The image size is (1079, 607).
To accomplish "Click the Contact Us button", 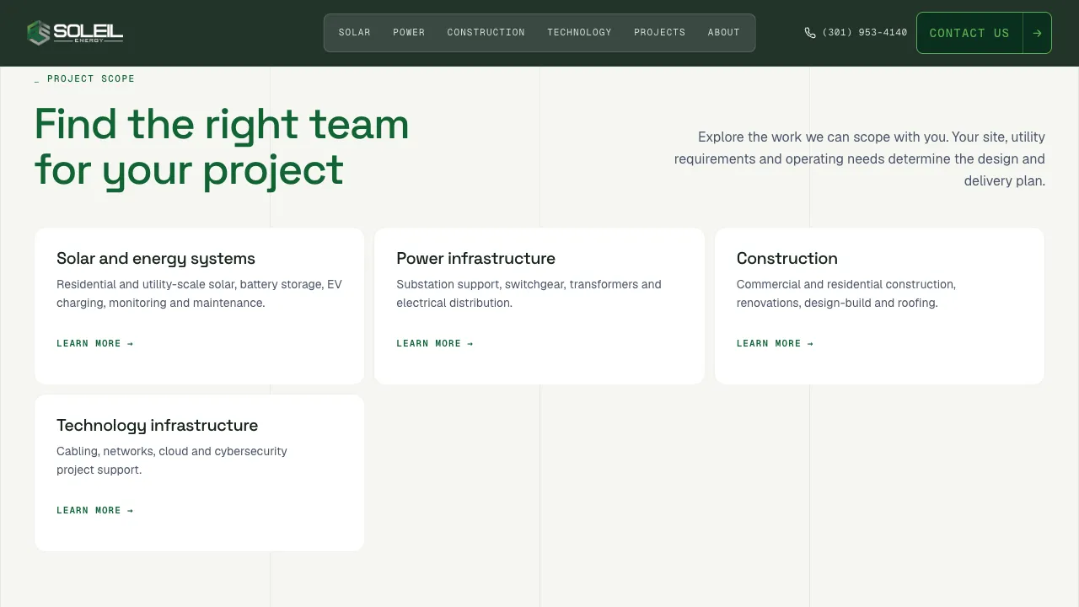I will click(x=984, y=33).
